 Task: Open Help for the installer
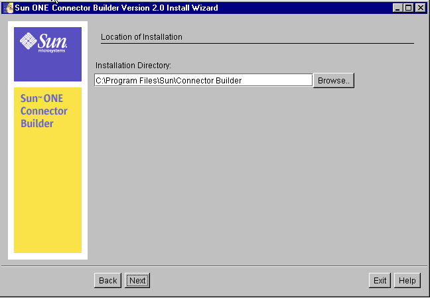click(x=407, y=281)
